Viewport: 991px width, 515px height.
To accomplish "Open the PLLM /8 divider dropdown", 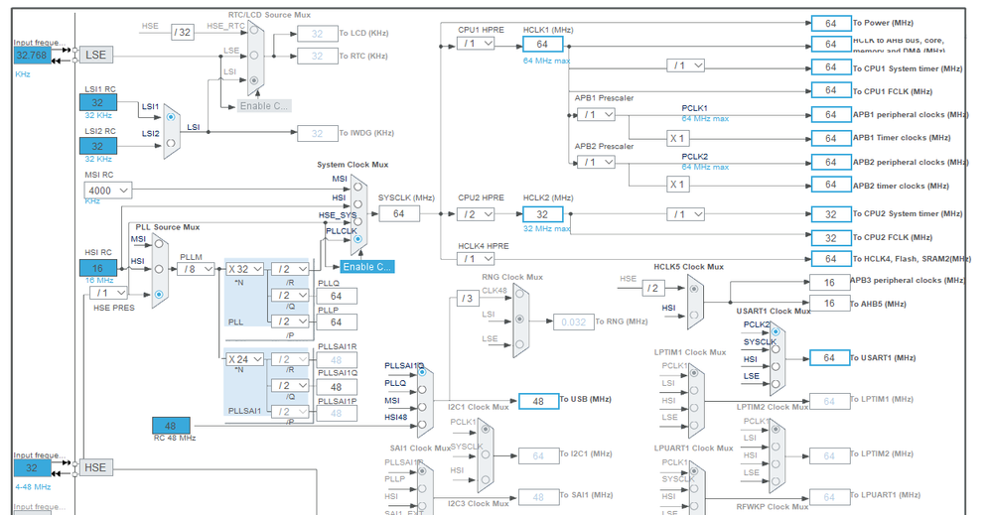I will pyautogui.click(x=197, y=269).
